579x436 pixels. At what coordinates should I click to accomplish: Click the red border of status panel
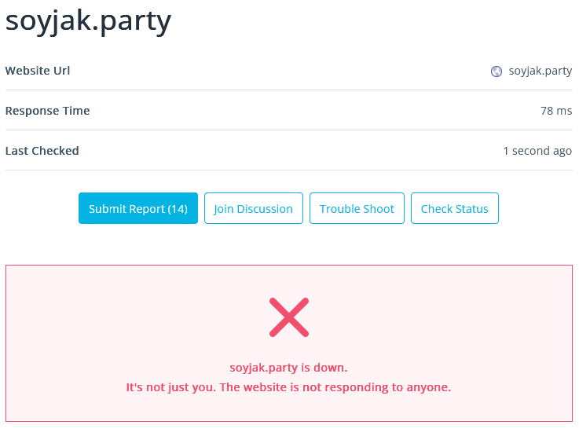(289, 265)
